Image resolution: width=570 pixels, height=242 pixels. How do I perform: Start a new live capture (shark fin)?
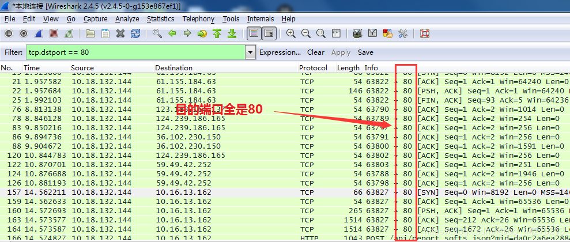pyautogui.click(x=39, y=34)
